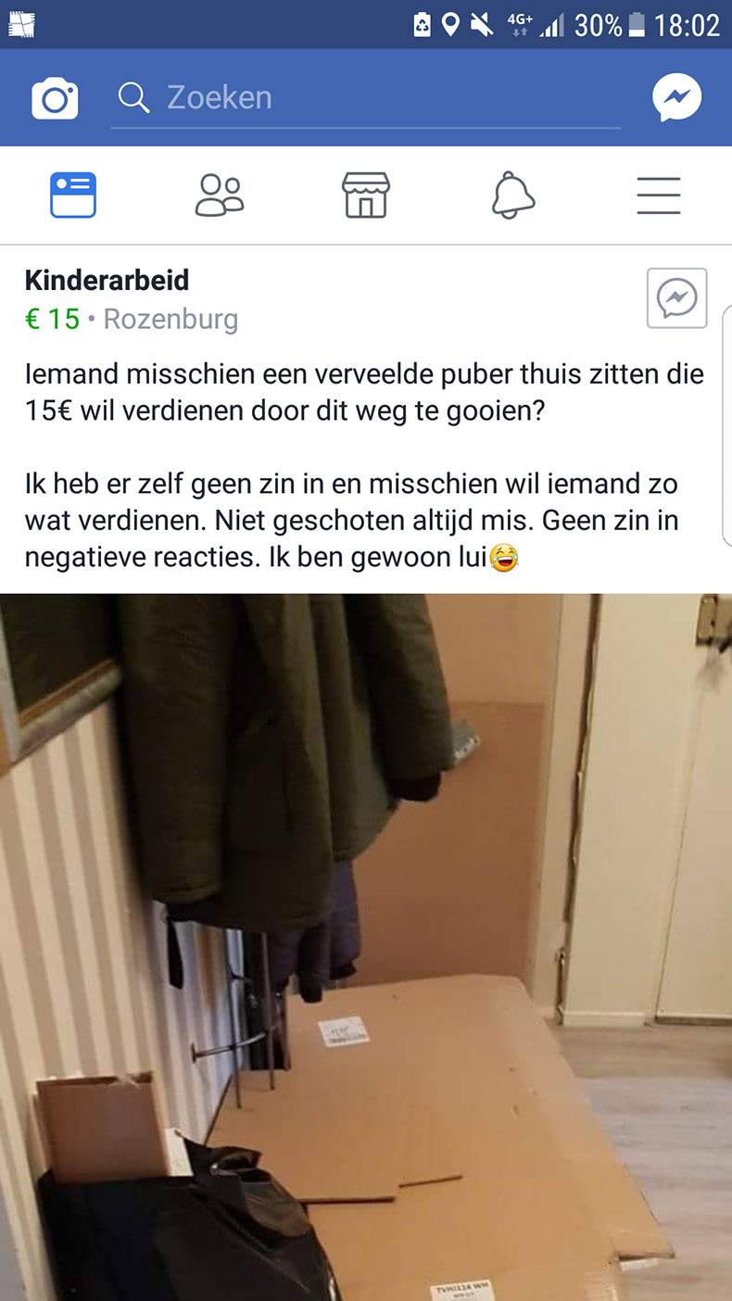Open the camera icon in header
The width and height of the screenshot is (732, 1301).
click(55, 98)
